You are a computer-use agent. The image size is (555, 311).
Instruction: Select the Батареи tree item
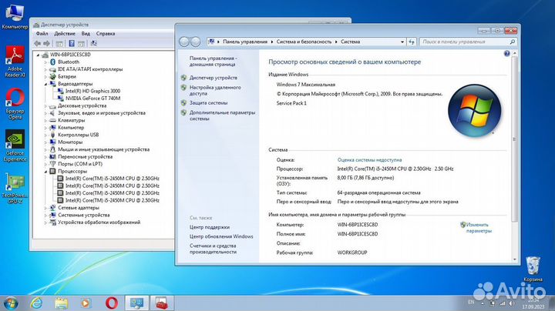(67, 77)
